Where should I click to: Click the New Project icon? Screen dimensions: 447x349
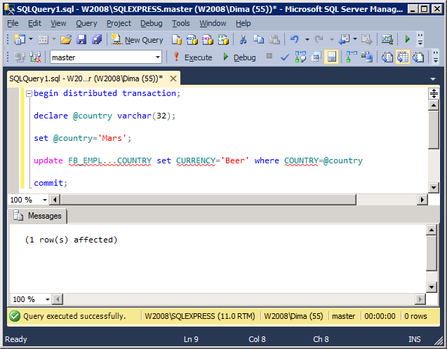click(x=20, y=39)
